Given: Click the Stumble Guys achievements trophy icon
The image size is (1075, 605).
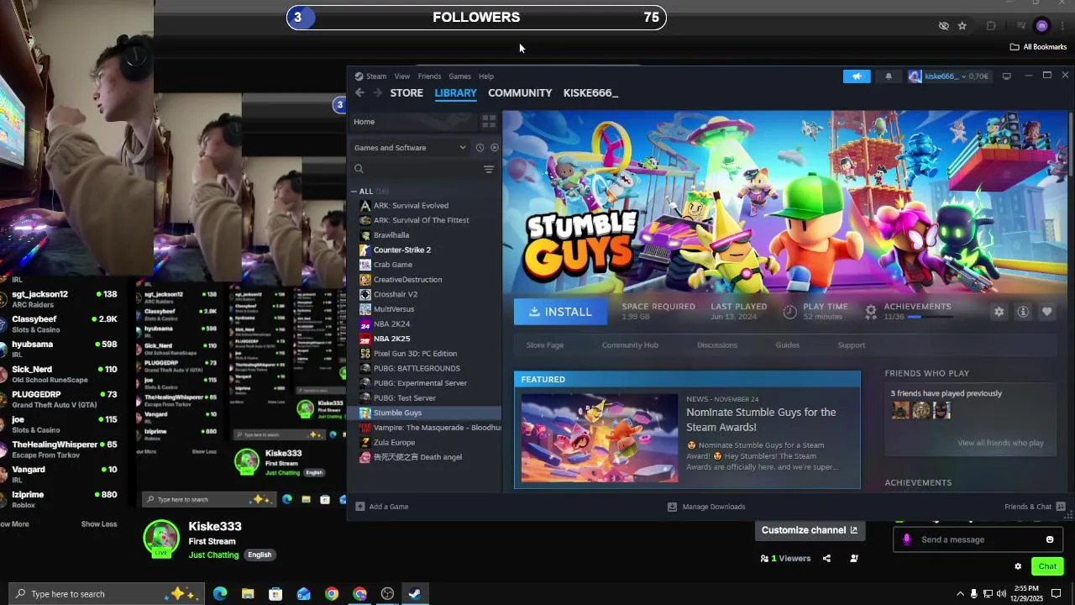Looking at the screenshot, I should coord(871,312).
